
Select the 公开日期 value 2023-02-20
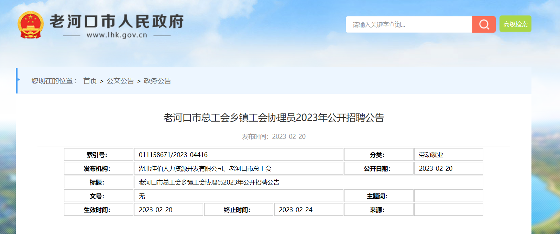(436, 168)
